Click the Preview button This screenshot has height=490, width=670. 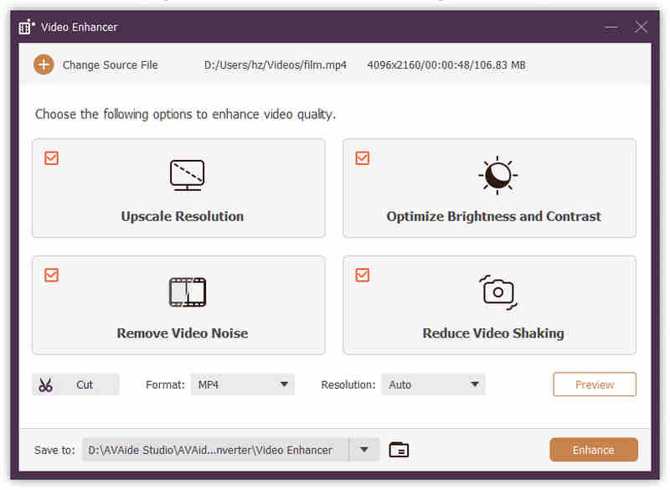pos(595,384)
